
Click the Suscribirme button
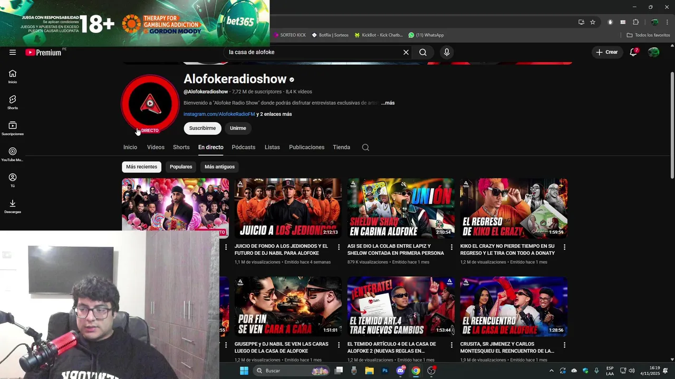202,128
